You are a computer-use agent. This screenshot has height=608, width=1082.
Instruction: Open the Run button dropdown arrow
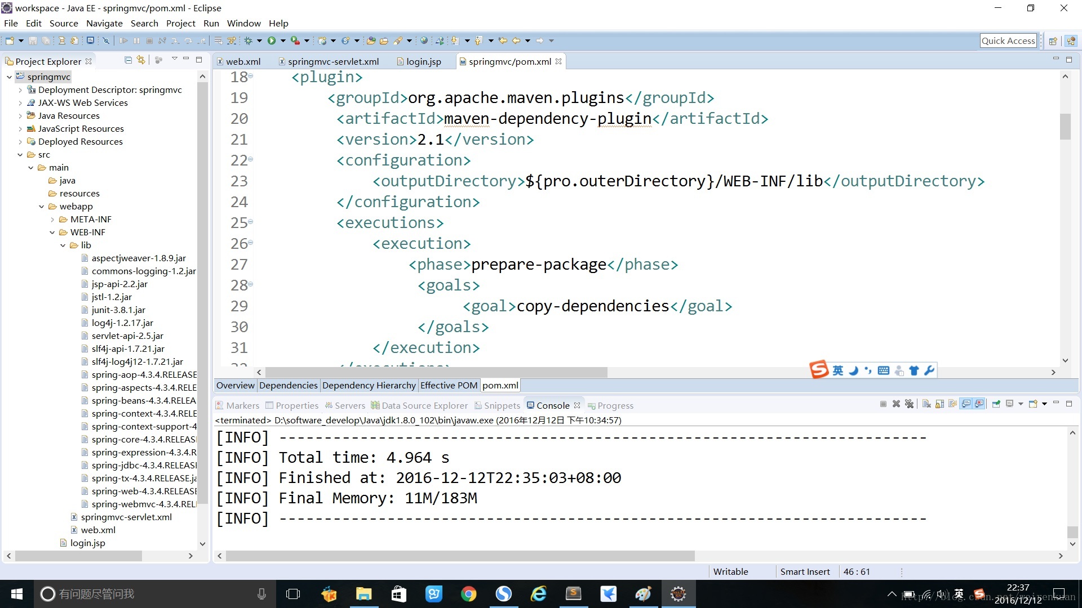283,41
